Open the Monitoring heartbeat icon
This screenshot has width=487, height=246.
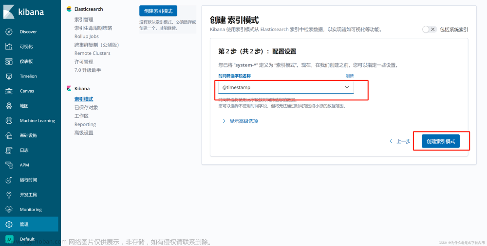[x=9, y=210]
